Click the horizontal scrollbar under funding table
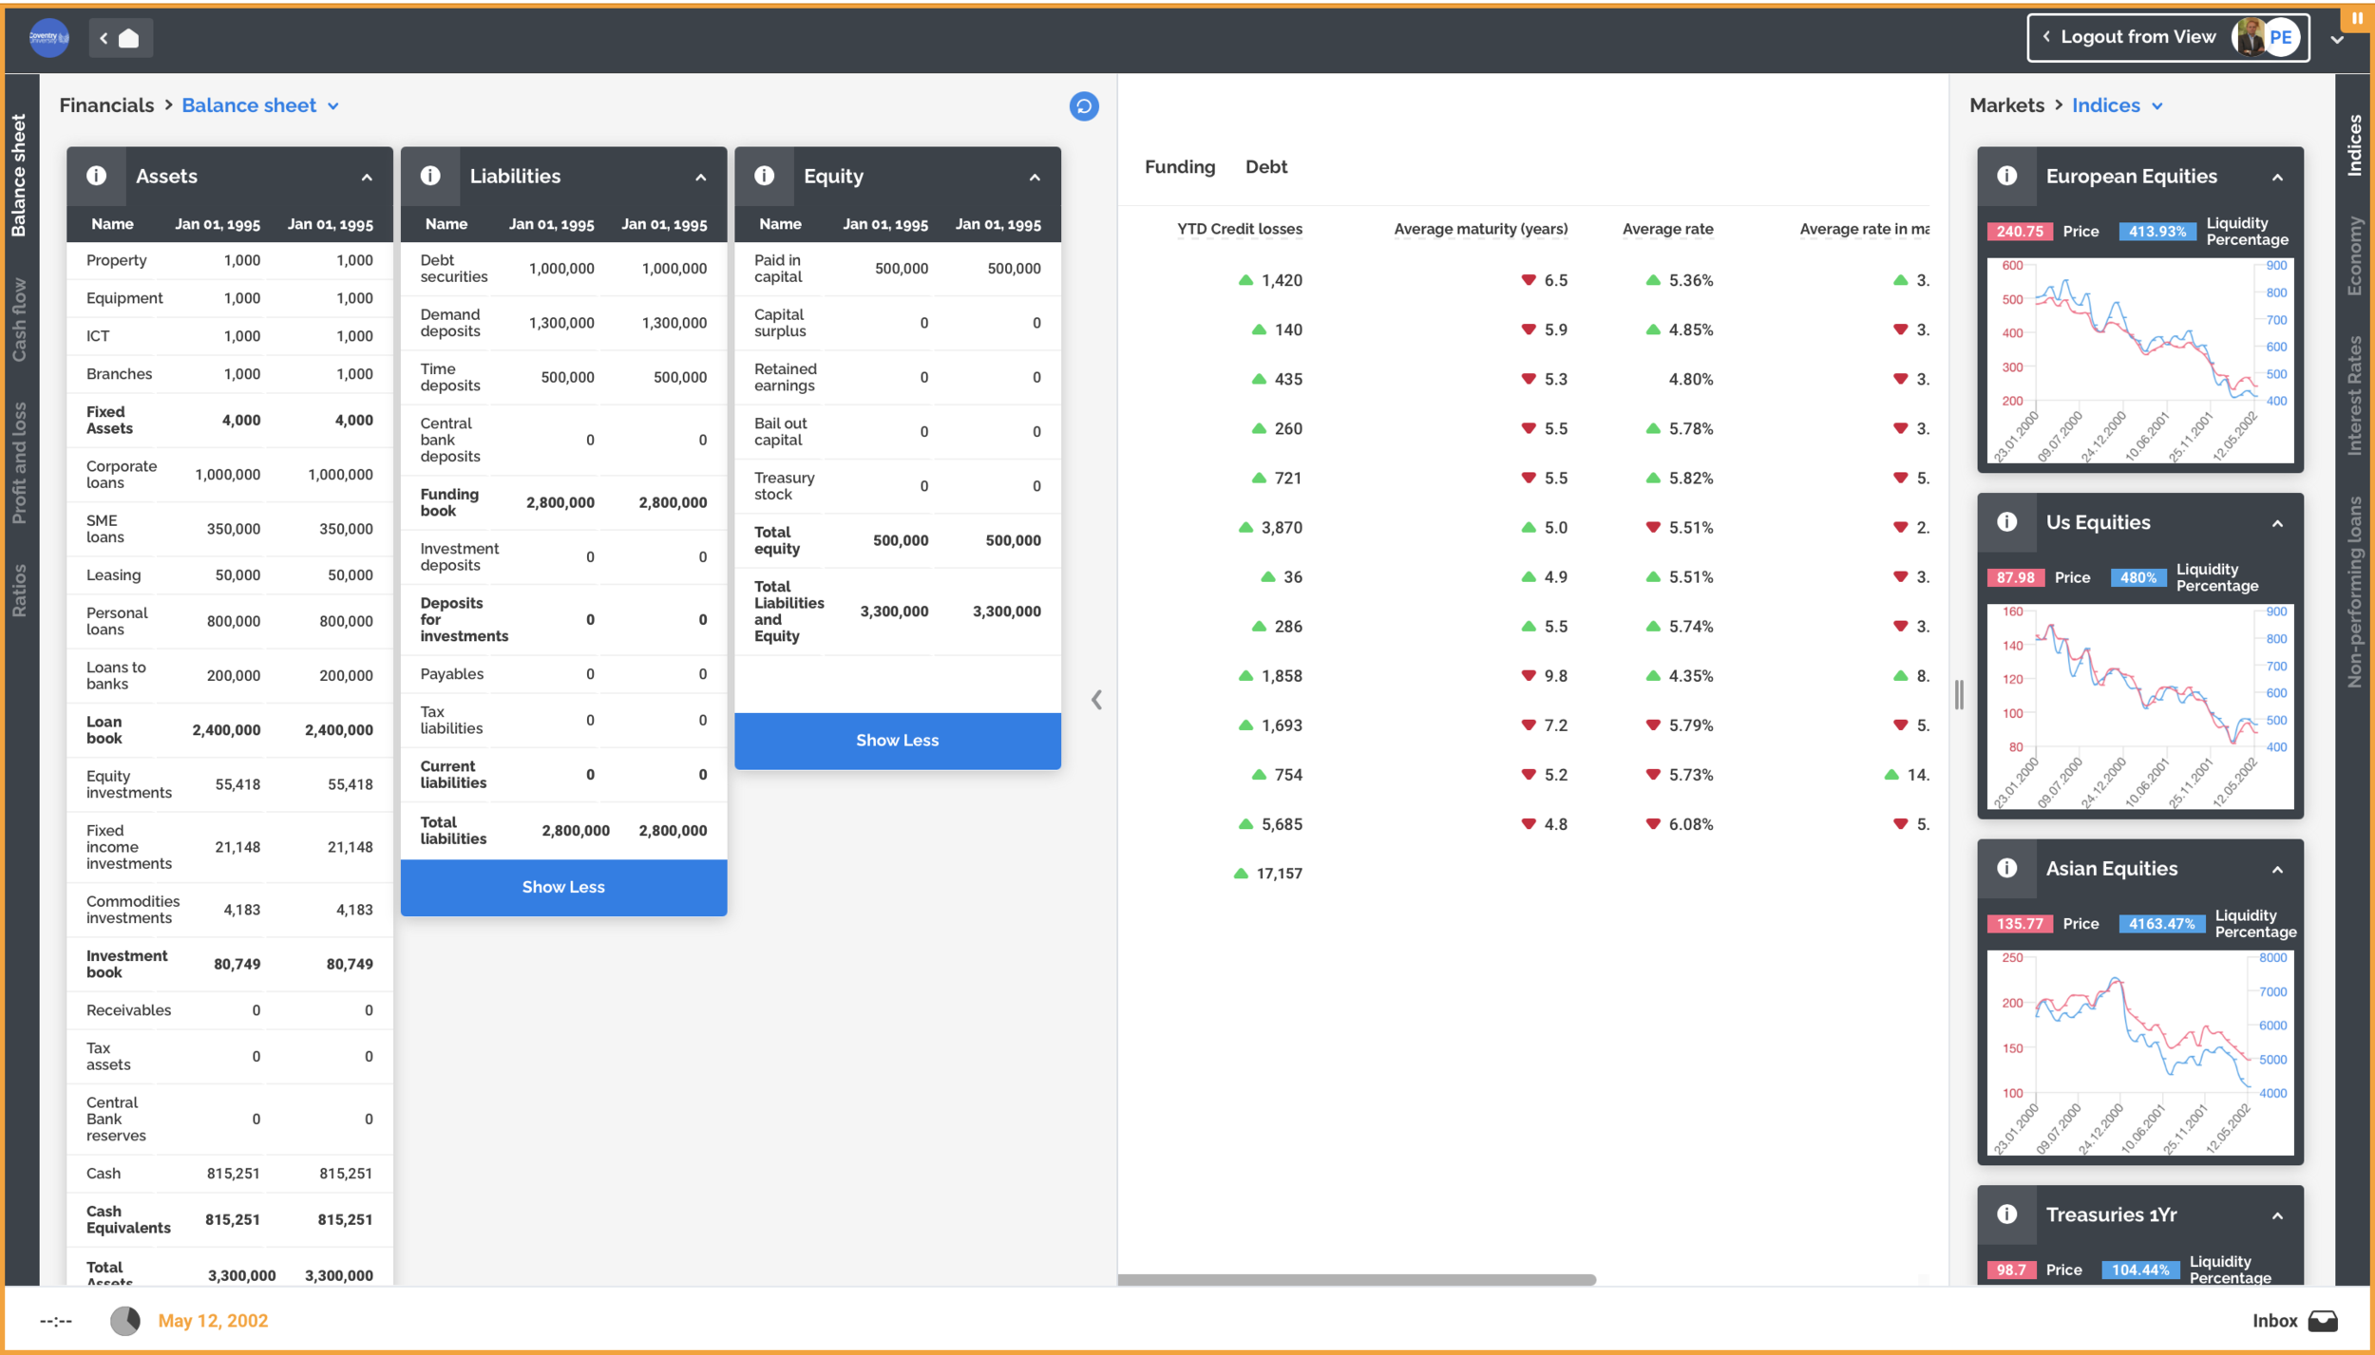The image size is (2375, 1355). (1356, 1279)
